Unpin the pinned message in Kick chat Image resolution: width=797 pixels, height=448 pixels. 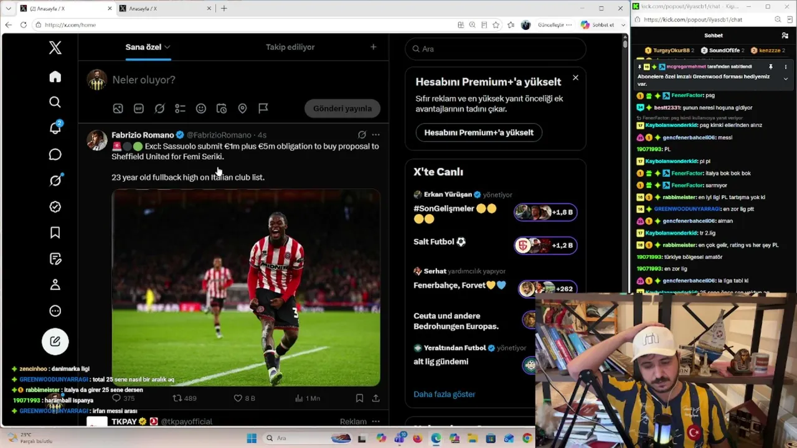point(771,67)
